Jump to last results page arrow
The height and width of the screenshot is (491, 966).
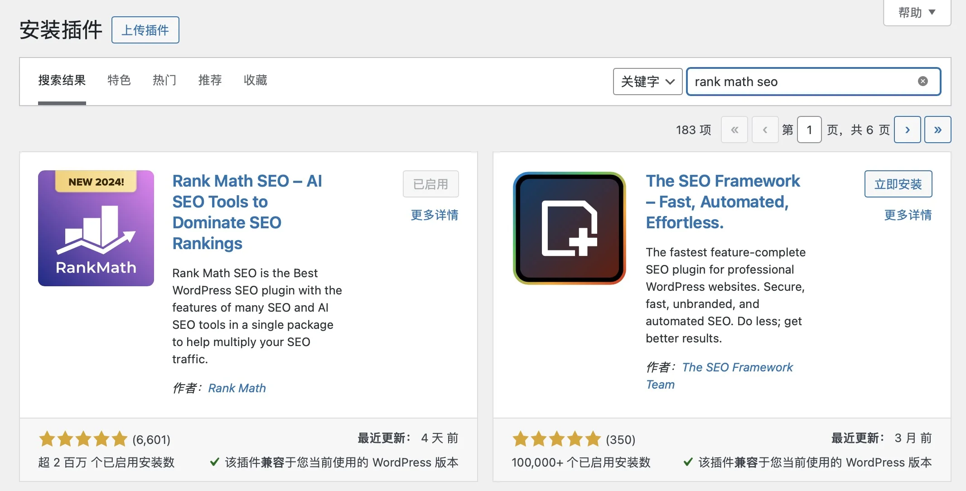(x=937, y=130)
